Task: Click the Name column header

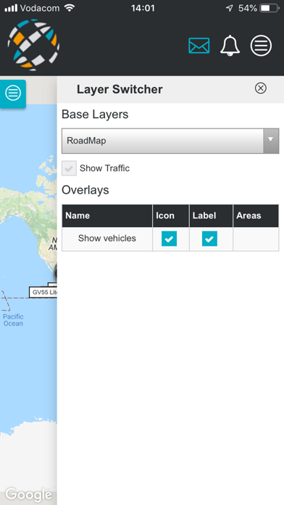Action: [x=107, y=215]
